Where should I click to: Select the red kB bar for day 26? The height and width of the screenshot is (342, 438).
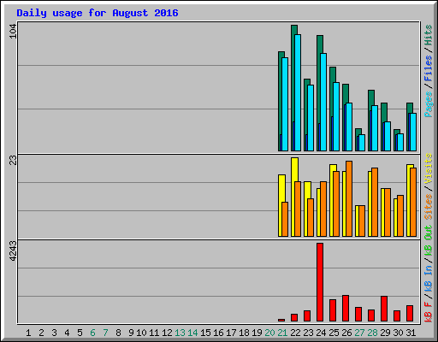[x=346, y=309]
